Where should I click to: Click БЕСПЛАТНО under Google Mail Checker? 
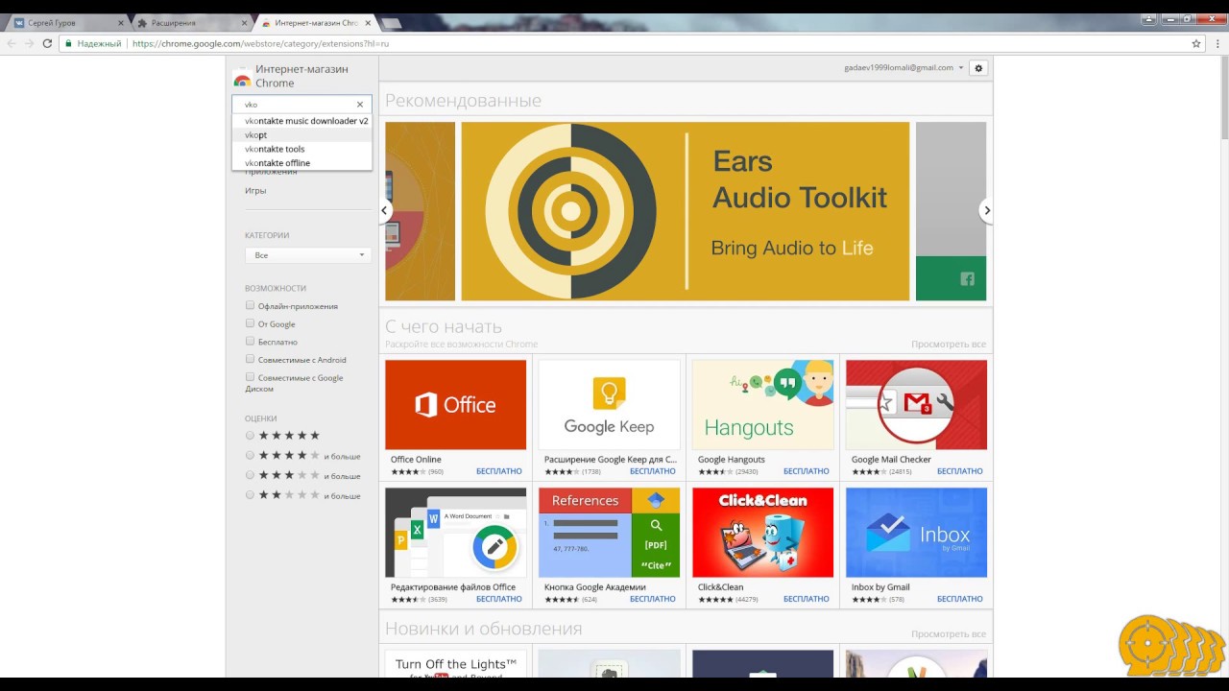pyautogui.click(x=960, y=471)
